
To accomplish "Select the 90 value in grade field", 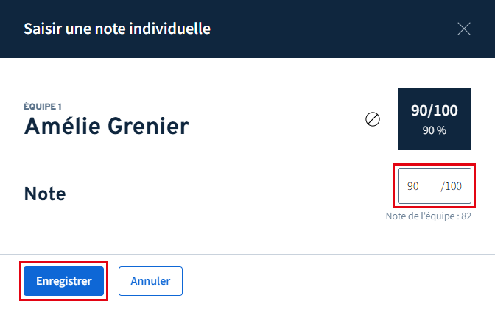I will 413,186.
